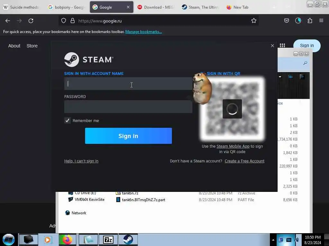
Task: Open the Firefox account profile icon
Action: click(x=298, y=21)
